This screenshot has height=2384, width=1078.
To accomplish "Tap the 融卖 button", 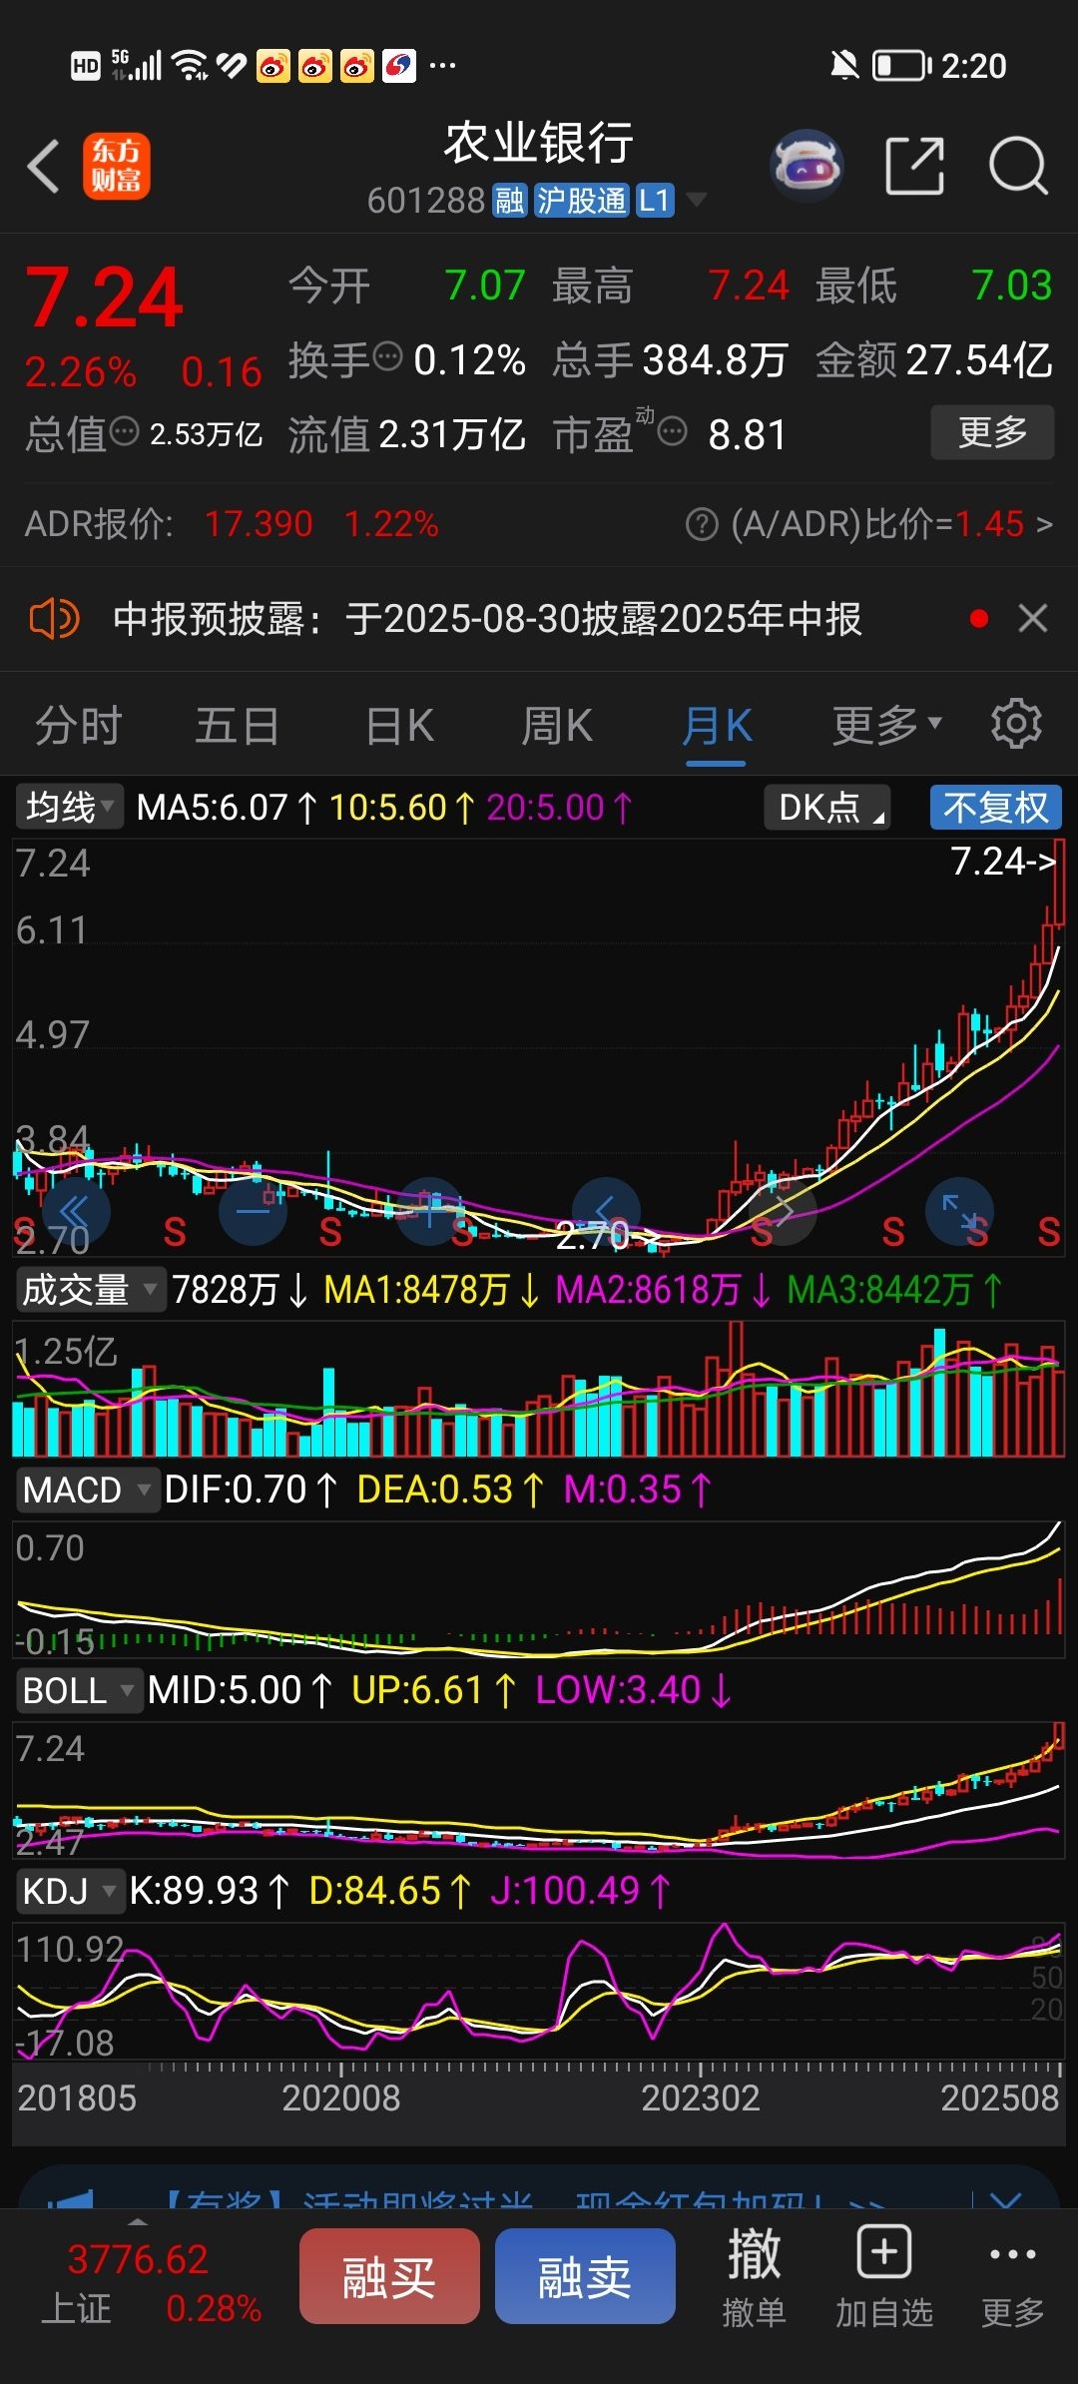I will (x=585, y=2275).
